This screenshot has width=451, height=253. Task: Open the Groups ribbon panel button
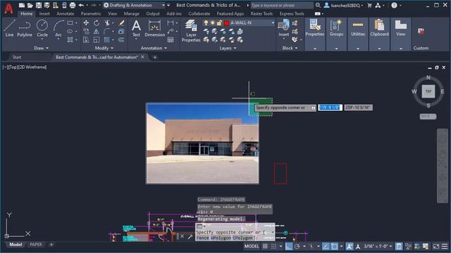point(336,28)
